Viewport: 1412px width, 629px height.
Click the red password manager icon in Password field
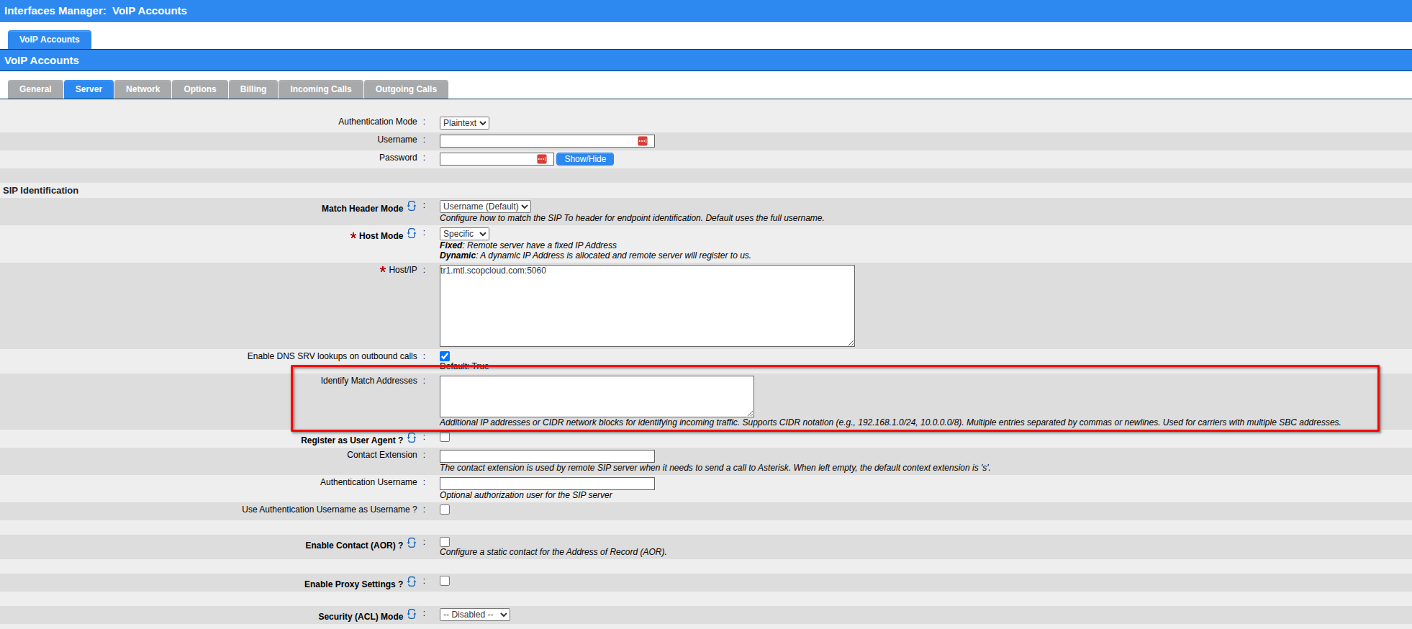[542, 159]
